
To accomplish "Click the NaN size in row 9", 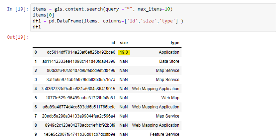I will (x=124, y=134).
